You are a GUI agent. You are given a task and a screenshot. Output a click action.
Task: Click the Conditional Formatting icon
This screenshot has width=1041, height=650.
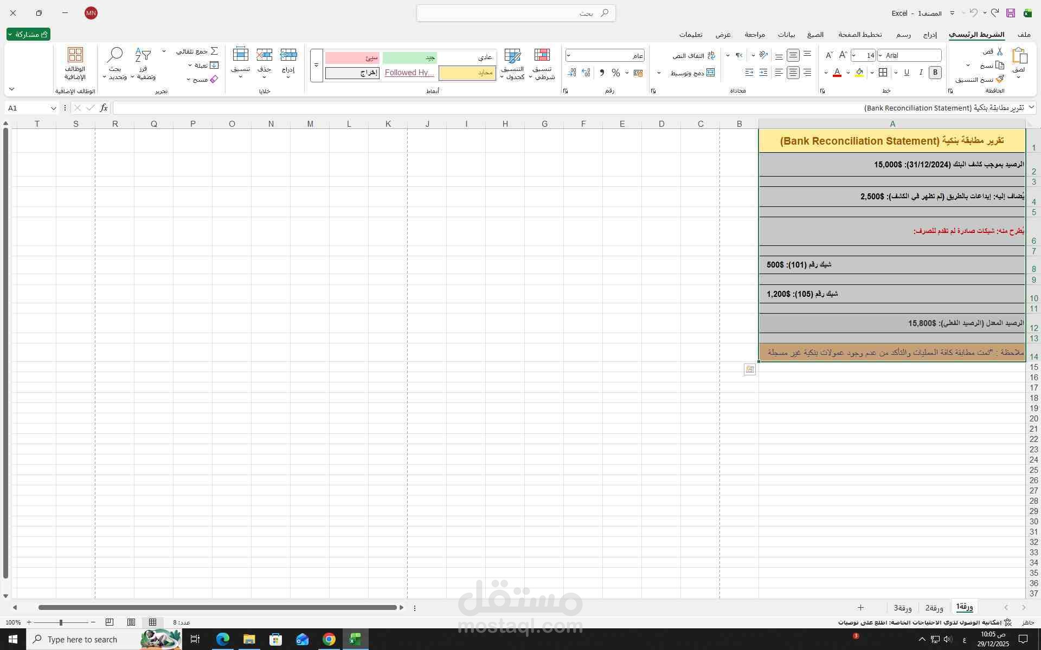pos(542,55)
